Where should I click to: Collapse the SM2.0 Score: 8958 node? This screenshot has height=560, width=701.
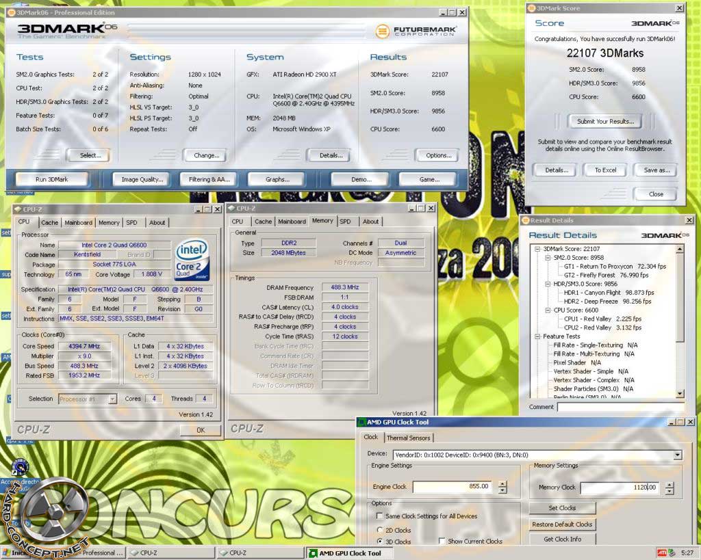tap(548, 258)
